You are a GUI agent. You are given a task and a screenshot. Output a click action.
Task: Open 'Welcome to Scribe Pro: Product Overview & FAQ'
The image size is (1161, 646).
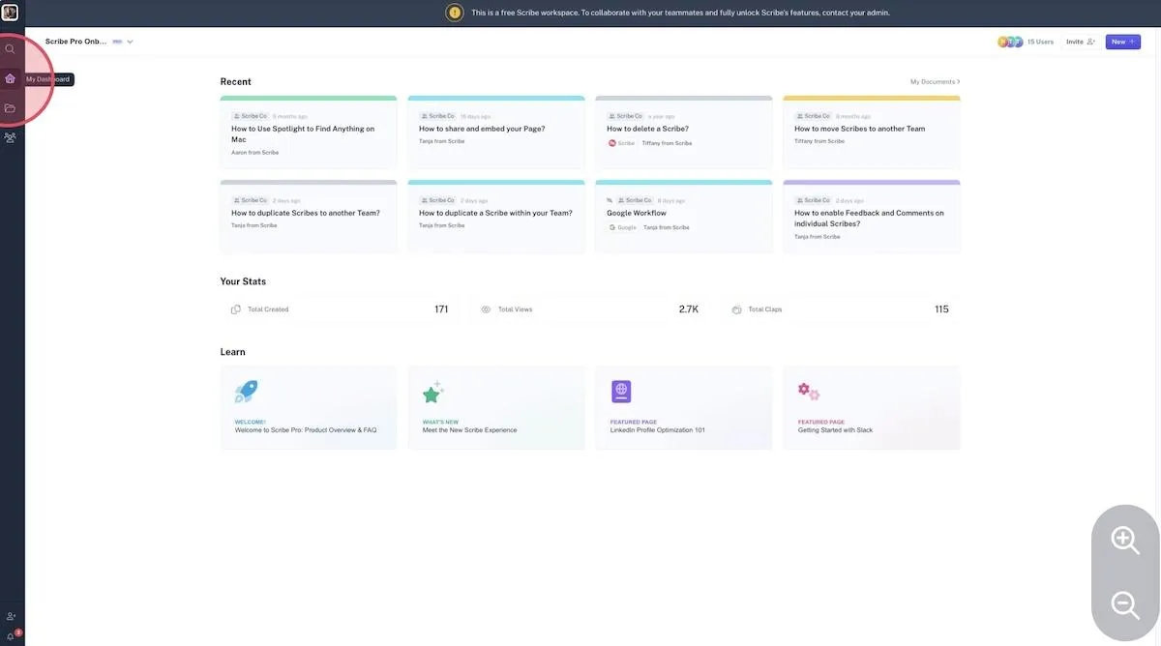pos(309,407)
